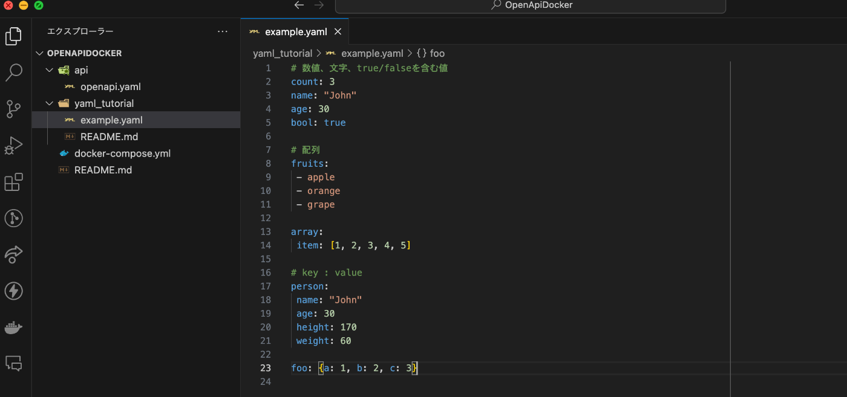Open Run and Debug view
Viewport: 847px width, 397px height.
tap(13, 146)
